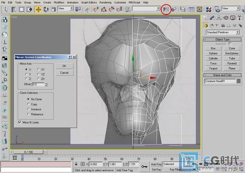The height and width of the screenshot is (173, 245).
Task: Create a Torus primitive
Action: (x=213, y=63)
